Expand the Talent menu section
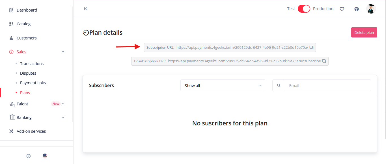 pyautogui.click(x=63, y=104)
